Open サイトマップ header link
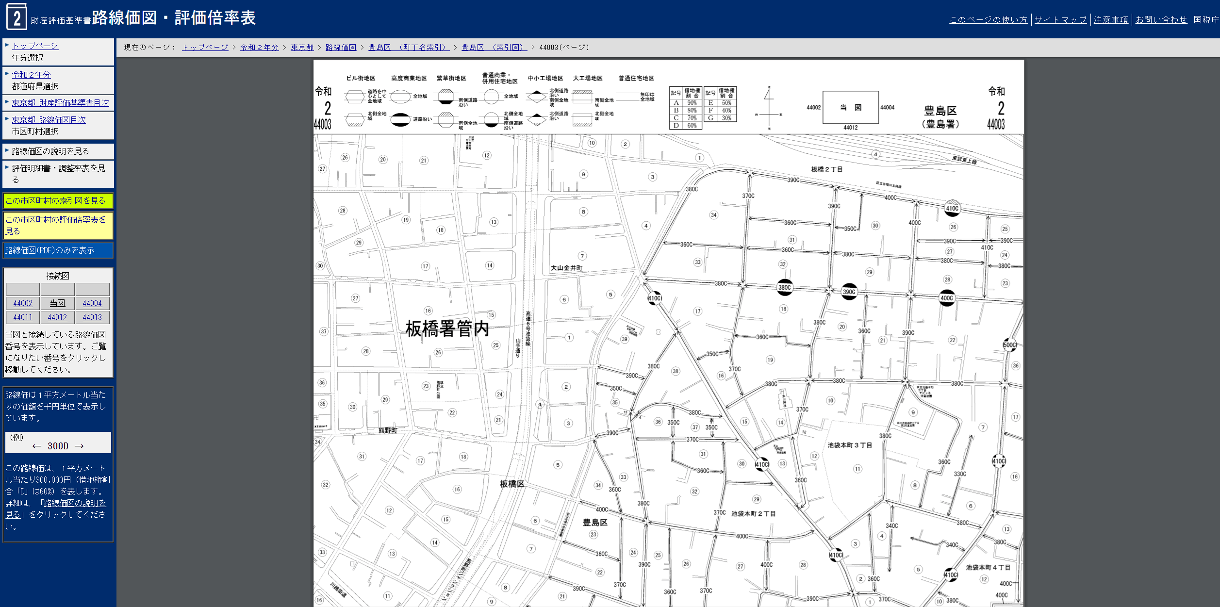The width and height of the screenshot is (1220, 607). tap(1060, 20)
